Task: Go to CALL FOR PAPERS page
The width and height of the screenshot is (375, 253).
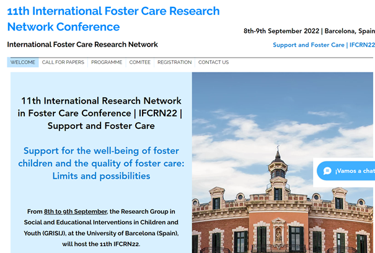Action: pyautogui.click(x=63, y=62)
